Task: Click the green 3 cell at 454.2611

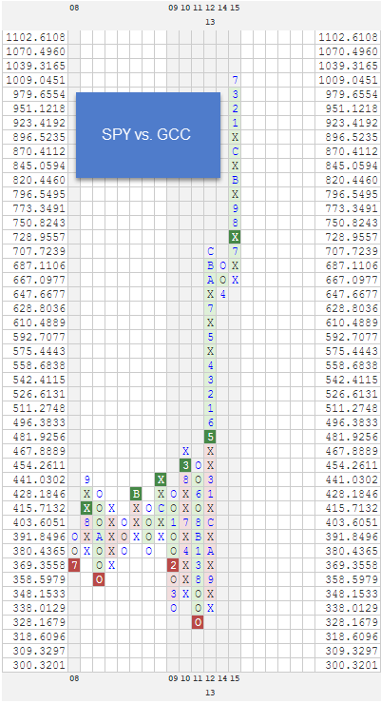Action: (185, 465)
